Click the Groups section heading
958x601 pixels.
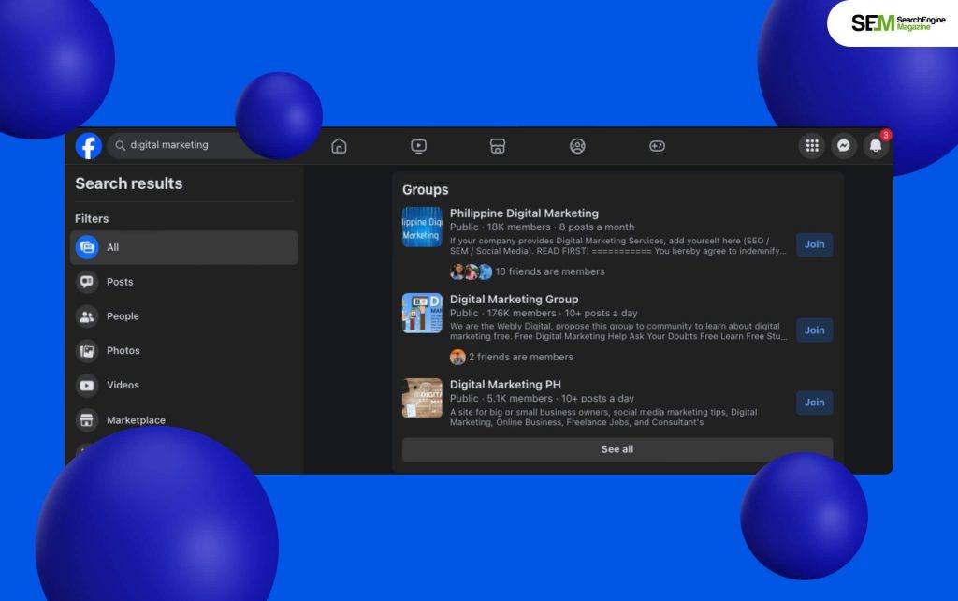pos(426,189)
